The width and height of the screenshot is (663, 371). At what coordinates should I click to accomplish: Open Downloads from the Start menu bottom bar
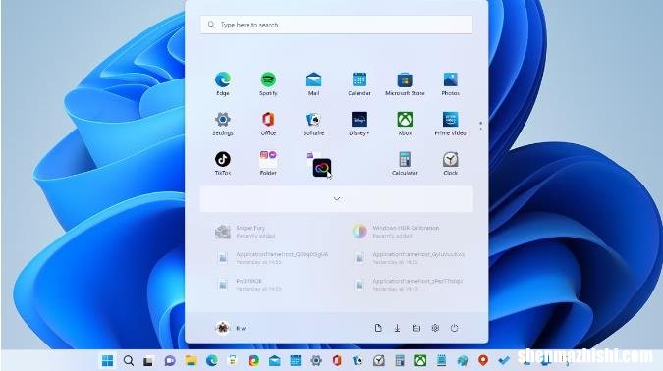click(397, 328)
